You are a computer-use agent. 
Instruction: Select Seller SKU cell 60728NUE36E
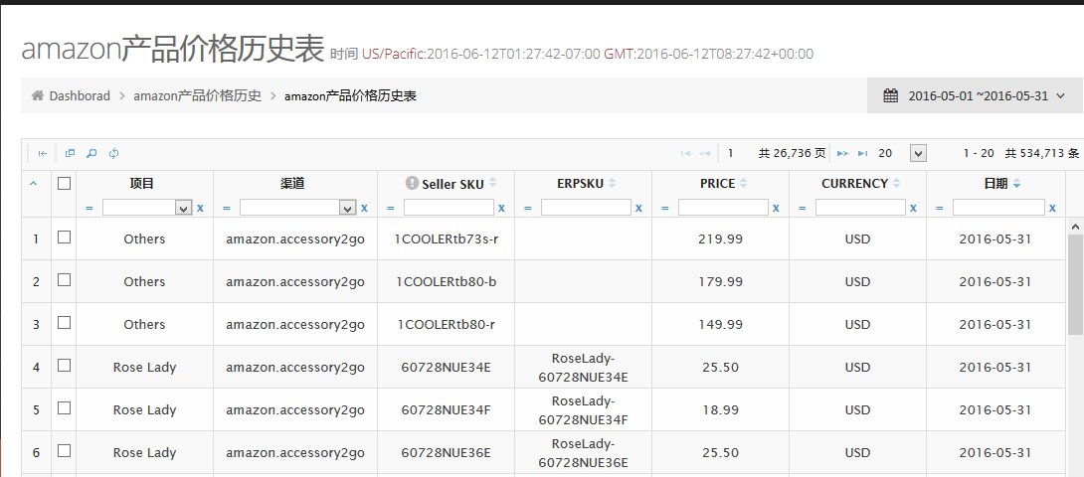pyautogui.click(x=446, y=453)
